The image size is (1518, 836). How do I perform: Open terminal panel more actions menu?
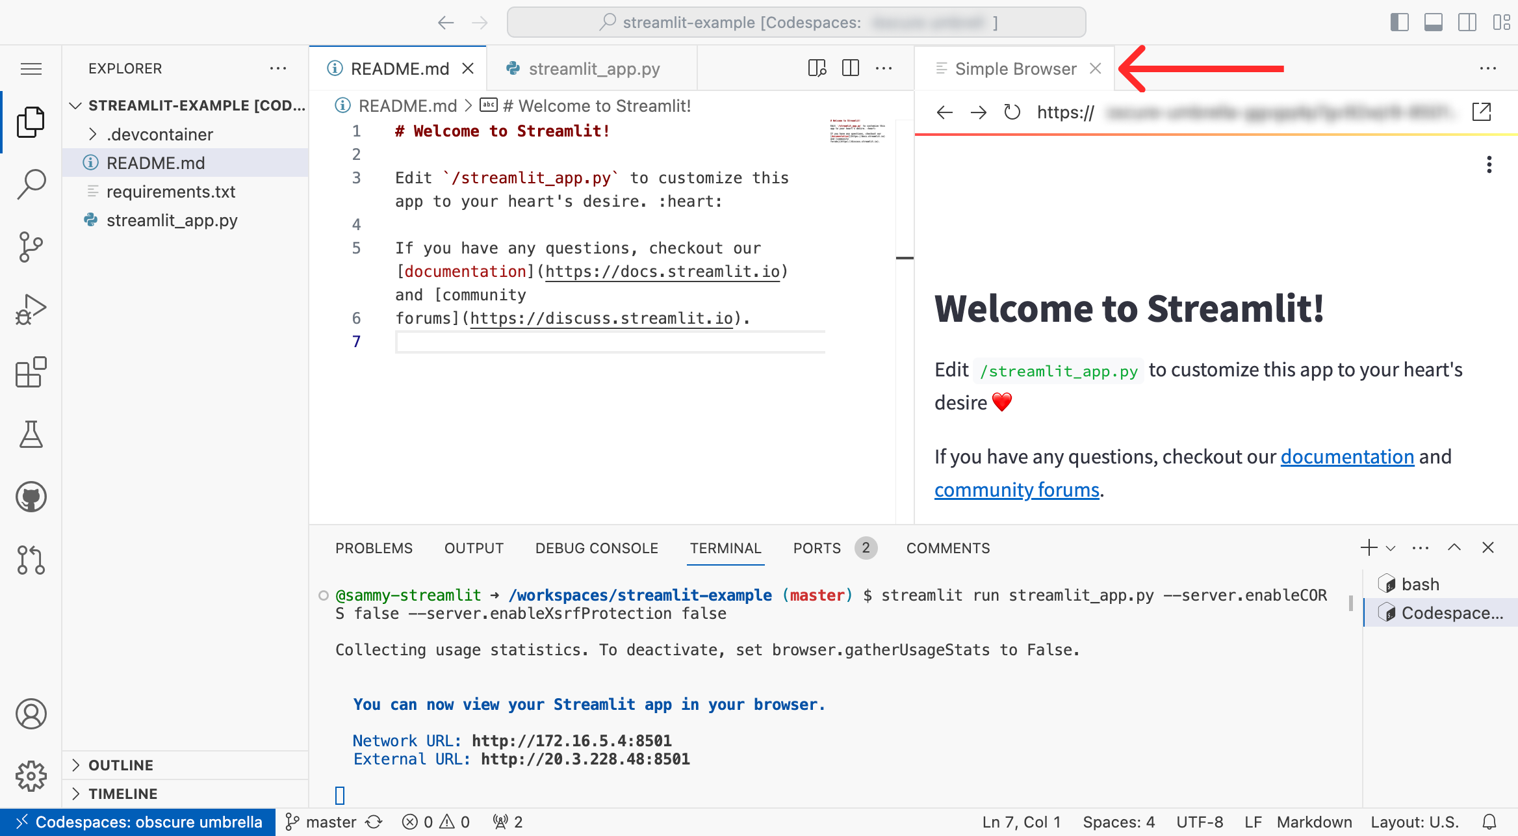(1421, 547)
